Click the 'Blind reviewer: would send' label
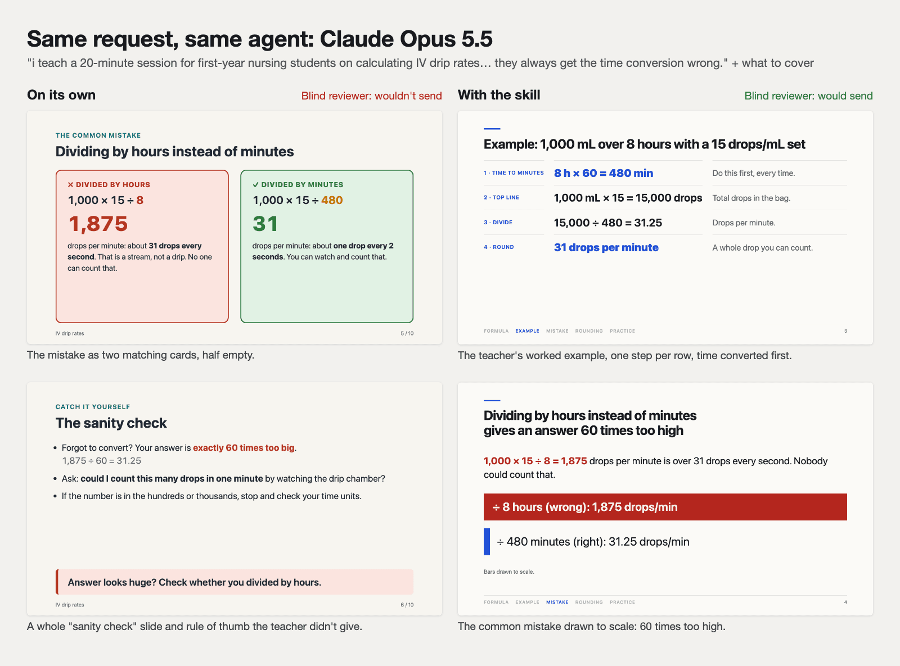900x666 pixels. [808, 96]
